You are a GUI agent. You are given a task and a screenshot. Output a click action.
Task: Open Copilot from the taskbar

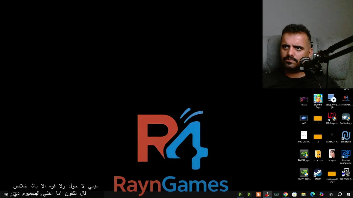pyautogui.click(x=322, y=194)
